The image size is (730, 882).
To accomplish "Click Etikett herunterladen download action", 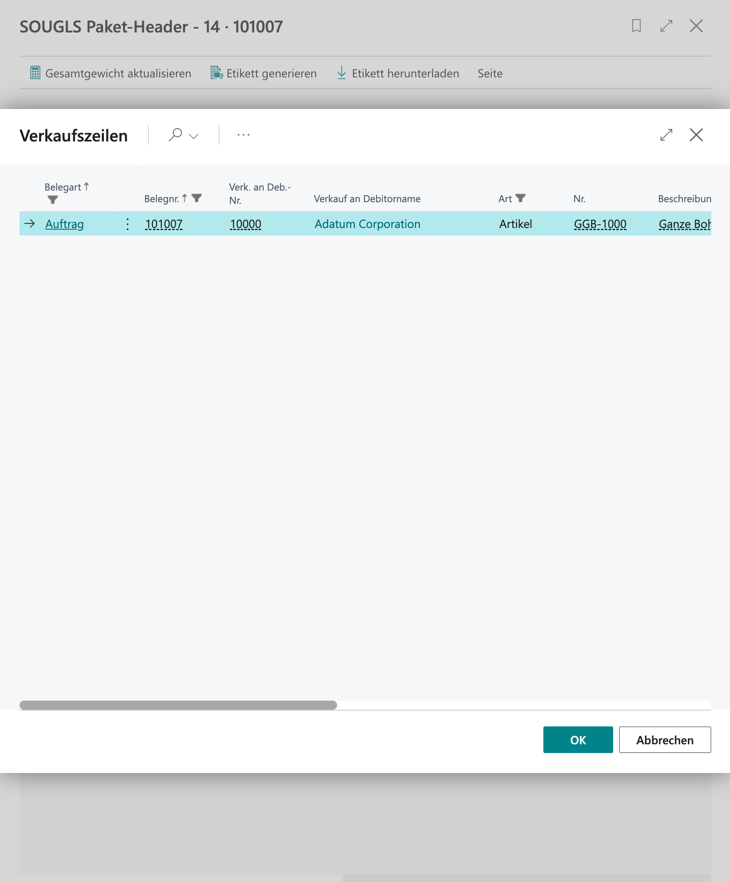I will click(398, 73).
